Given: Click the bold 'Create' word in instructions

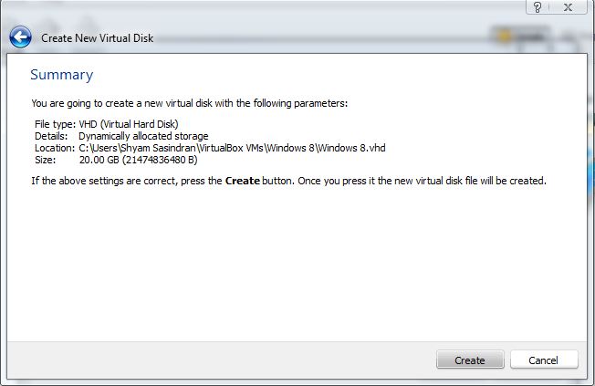Looking at the screenshot, I should (243, 181).
